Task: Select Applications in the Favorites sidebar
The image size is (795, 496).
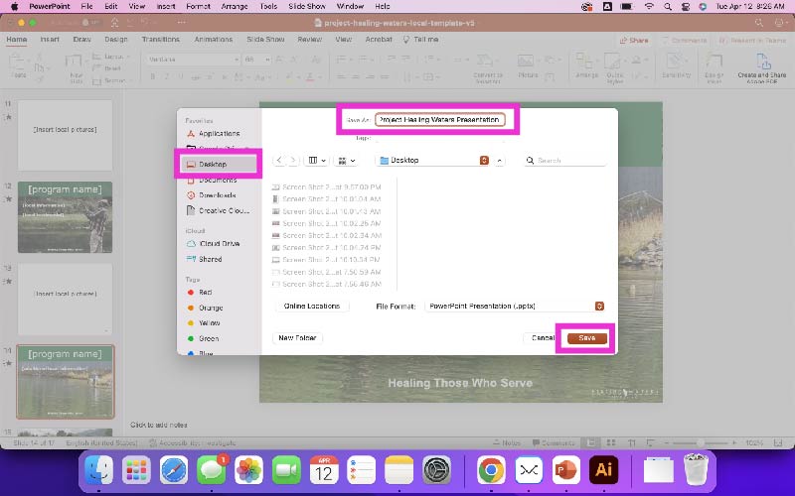Action: [218, 134]
